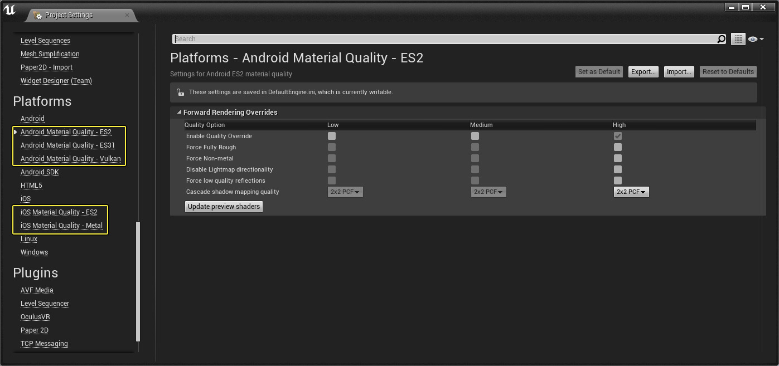
Task: Open Android SDK settings
Action: (x=40, y=172)
